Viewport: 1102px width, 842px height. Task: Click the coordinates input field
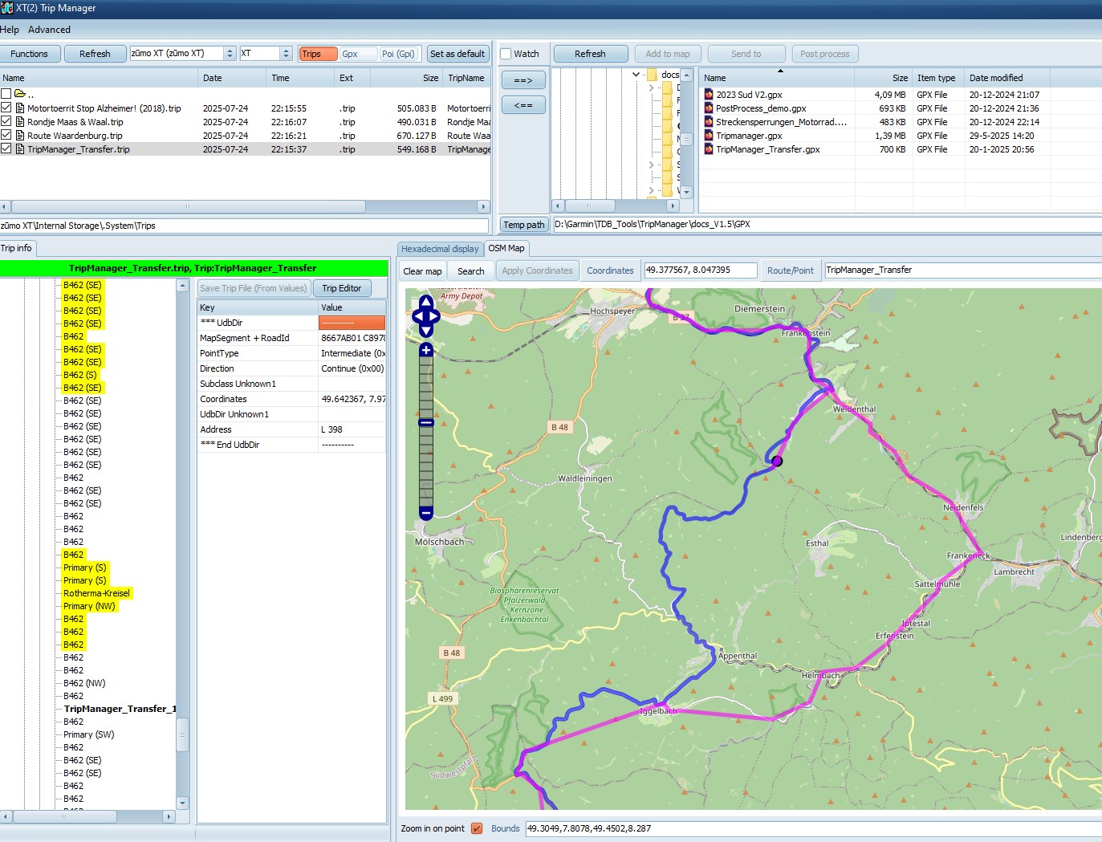coord(700,270)
